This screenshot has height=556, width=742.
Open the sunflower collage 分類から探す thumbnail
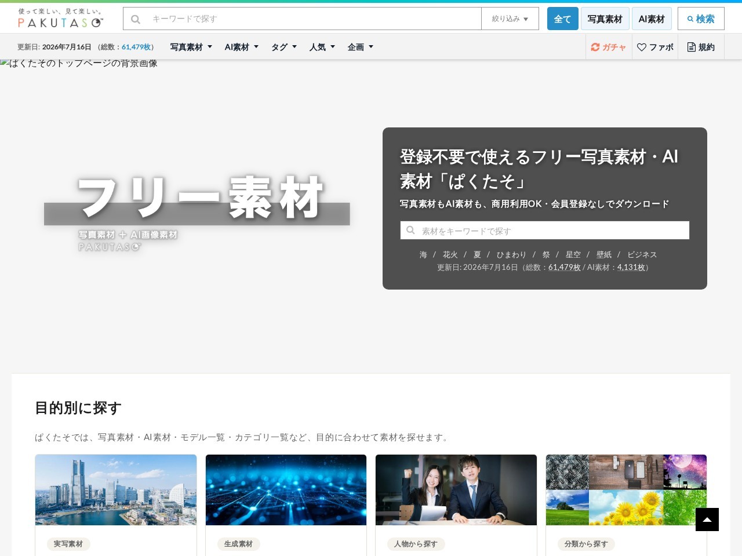coord(626,490)
